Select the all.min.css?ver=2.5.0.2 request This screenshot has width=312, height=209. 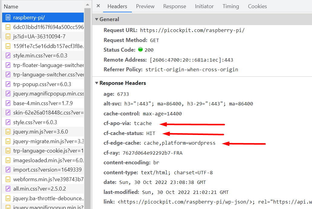43,189
